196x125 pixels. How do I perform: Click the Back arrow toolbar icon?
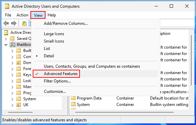(x=6, y=23)
